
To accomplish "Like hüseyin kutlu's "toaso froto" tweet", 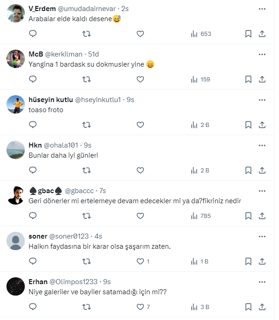I will (x=140, y=125).
